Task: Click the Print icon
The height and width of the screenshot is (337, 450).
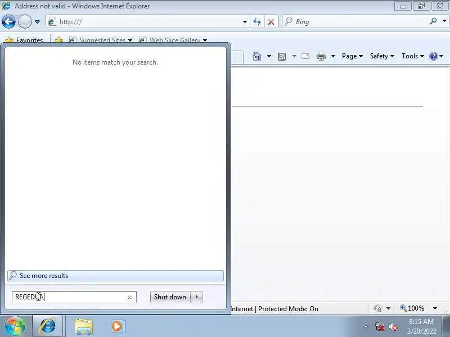Action: tap(321, 56)
